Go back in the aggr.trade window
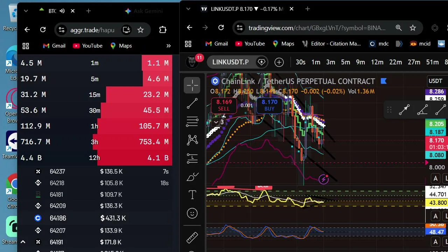 27,30
